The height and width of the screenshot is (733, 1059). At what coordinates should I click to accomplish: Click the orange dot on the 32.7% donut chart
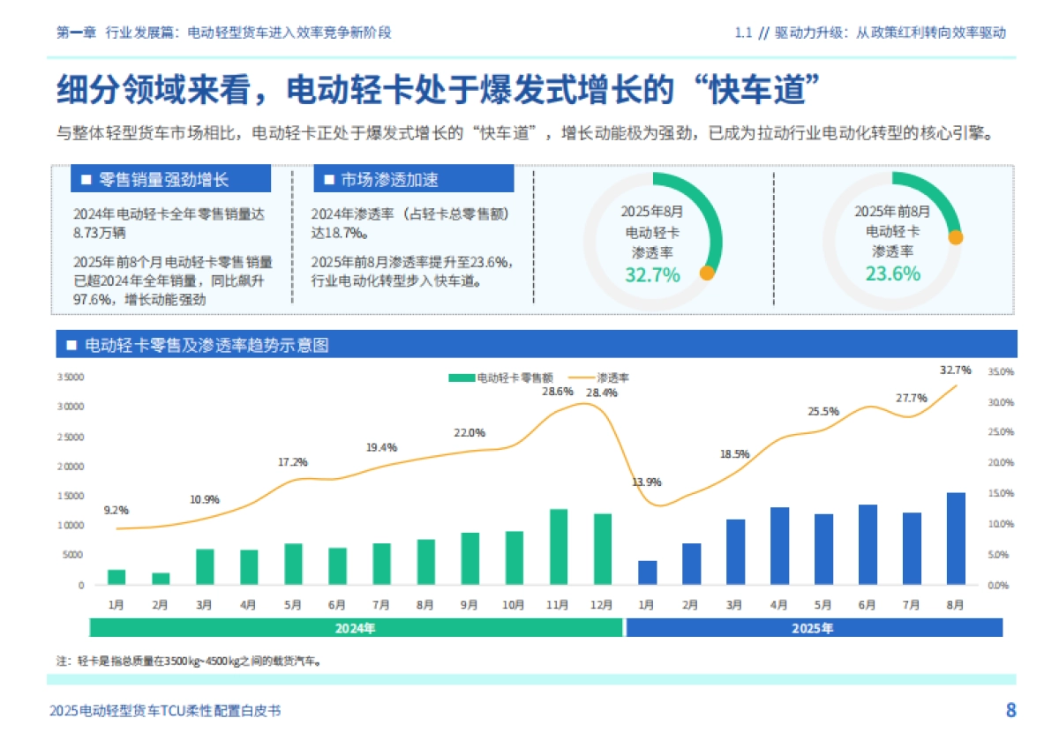click(706, 273)
